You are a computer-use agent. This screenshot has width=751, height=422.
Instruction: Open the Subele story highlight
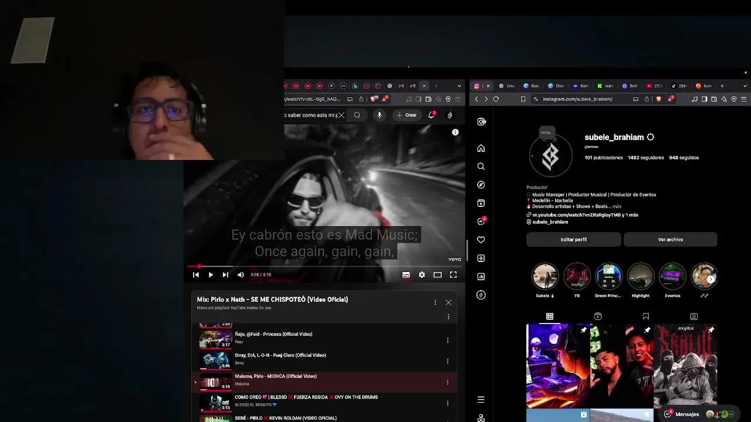[x=545, y=277]
